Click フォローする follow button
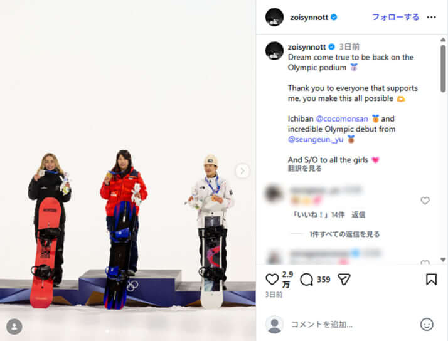Screen dimensions: 448x341 395,17
